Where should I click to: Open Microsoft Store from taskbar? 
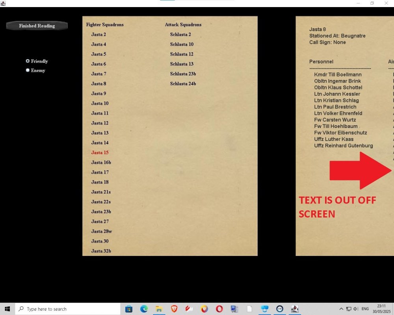129,309
